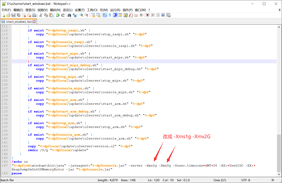Click the Play macro toolbar icon
The image size is (282, 183).
[158, 15]
